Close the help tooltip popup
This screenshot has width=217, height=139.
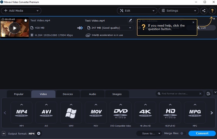coord(193,22)
